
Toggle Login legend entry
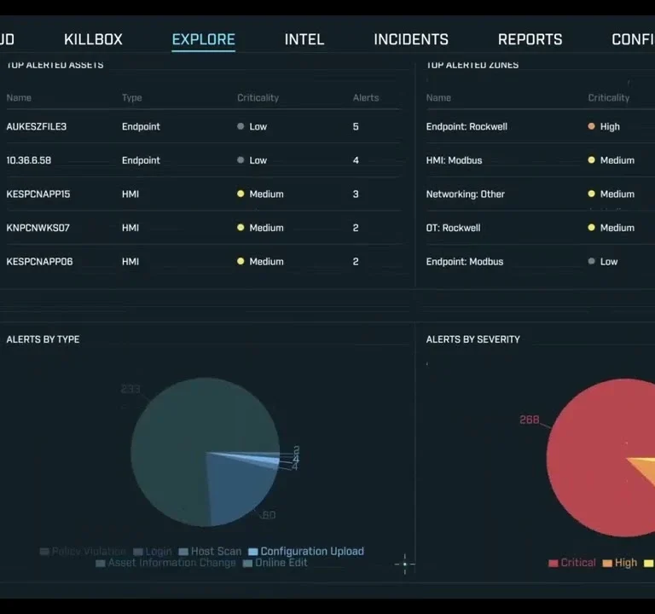153,552
